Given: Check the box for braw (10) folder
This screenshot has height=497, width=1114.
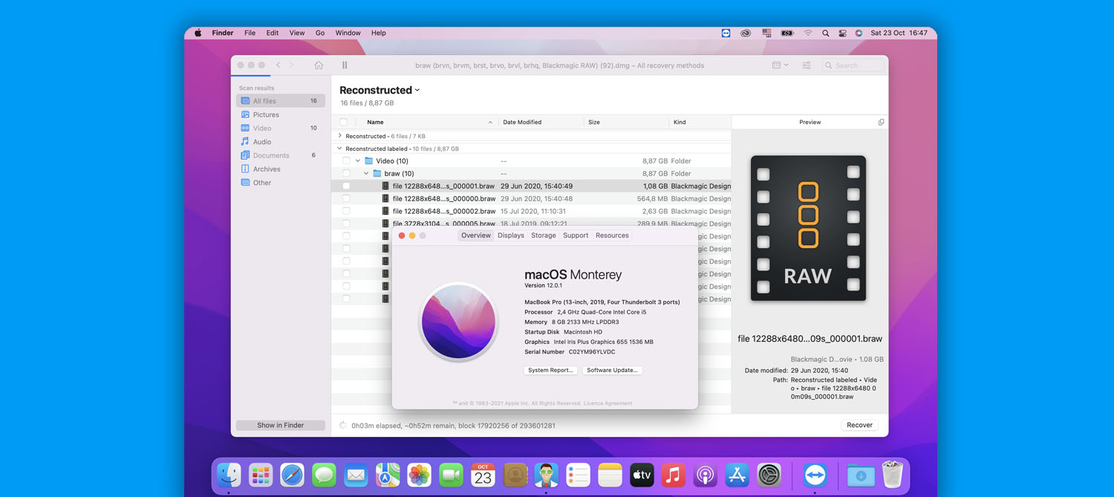Looking at the screenshot, I should 346,173.
